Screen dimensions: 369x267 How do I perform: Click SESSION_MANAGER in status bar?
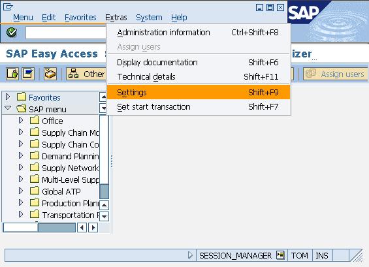(x=235, y=255)
